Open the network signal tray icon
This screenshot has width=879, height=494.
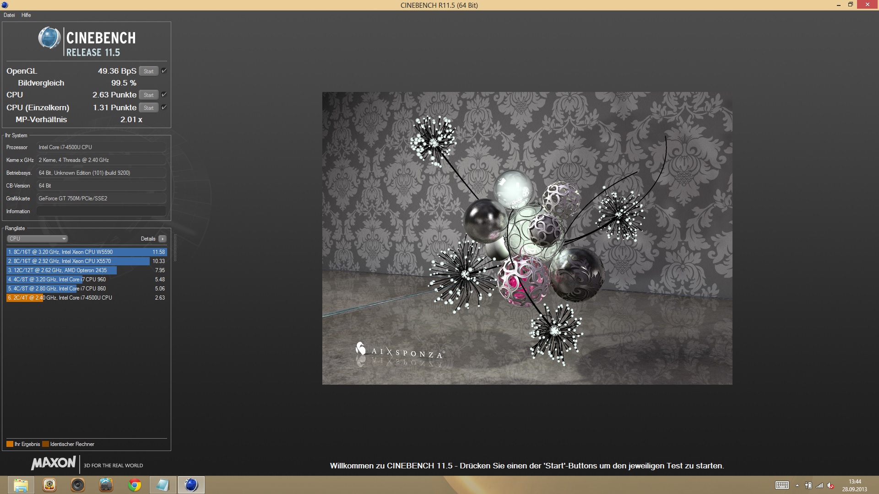coord(819,485)
